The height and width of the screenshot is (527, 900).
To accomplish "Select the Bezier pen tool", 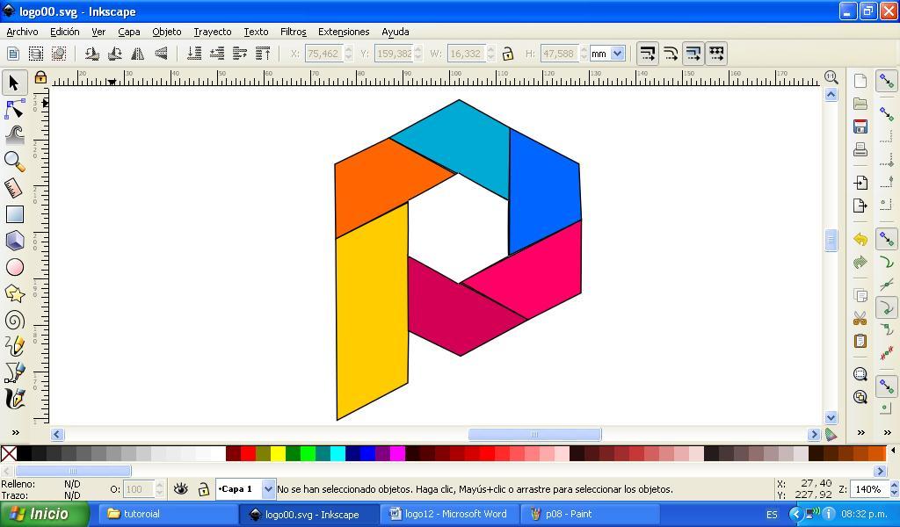I will (x=14, y=372).
